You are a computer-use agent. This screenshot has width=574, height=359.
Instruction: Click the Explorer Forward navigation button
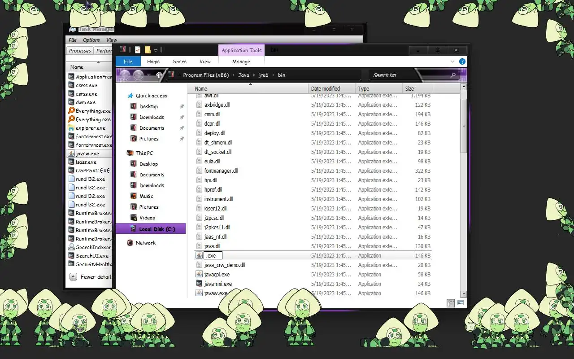[x=139, y=75]
